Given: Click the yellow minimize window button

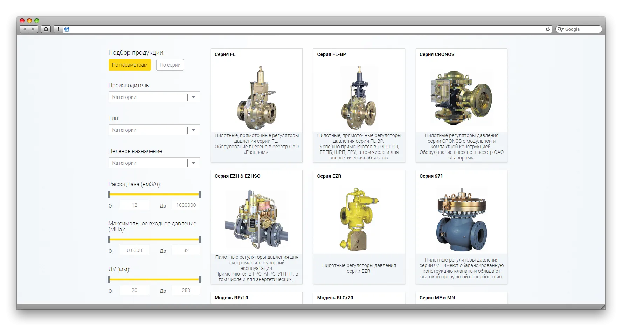Looking at the screenshot, I should [x=29, y=21].
